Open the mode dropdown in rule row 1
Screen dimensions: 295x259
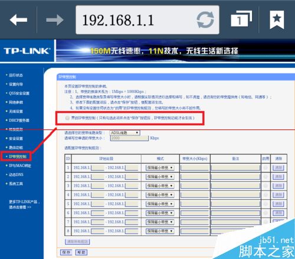point(160,168)
